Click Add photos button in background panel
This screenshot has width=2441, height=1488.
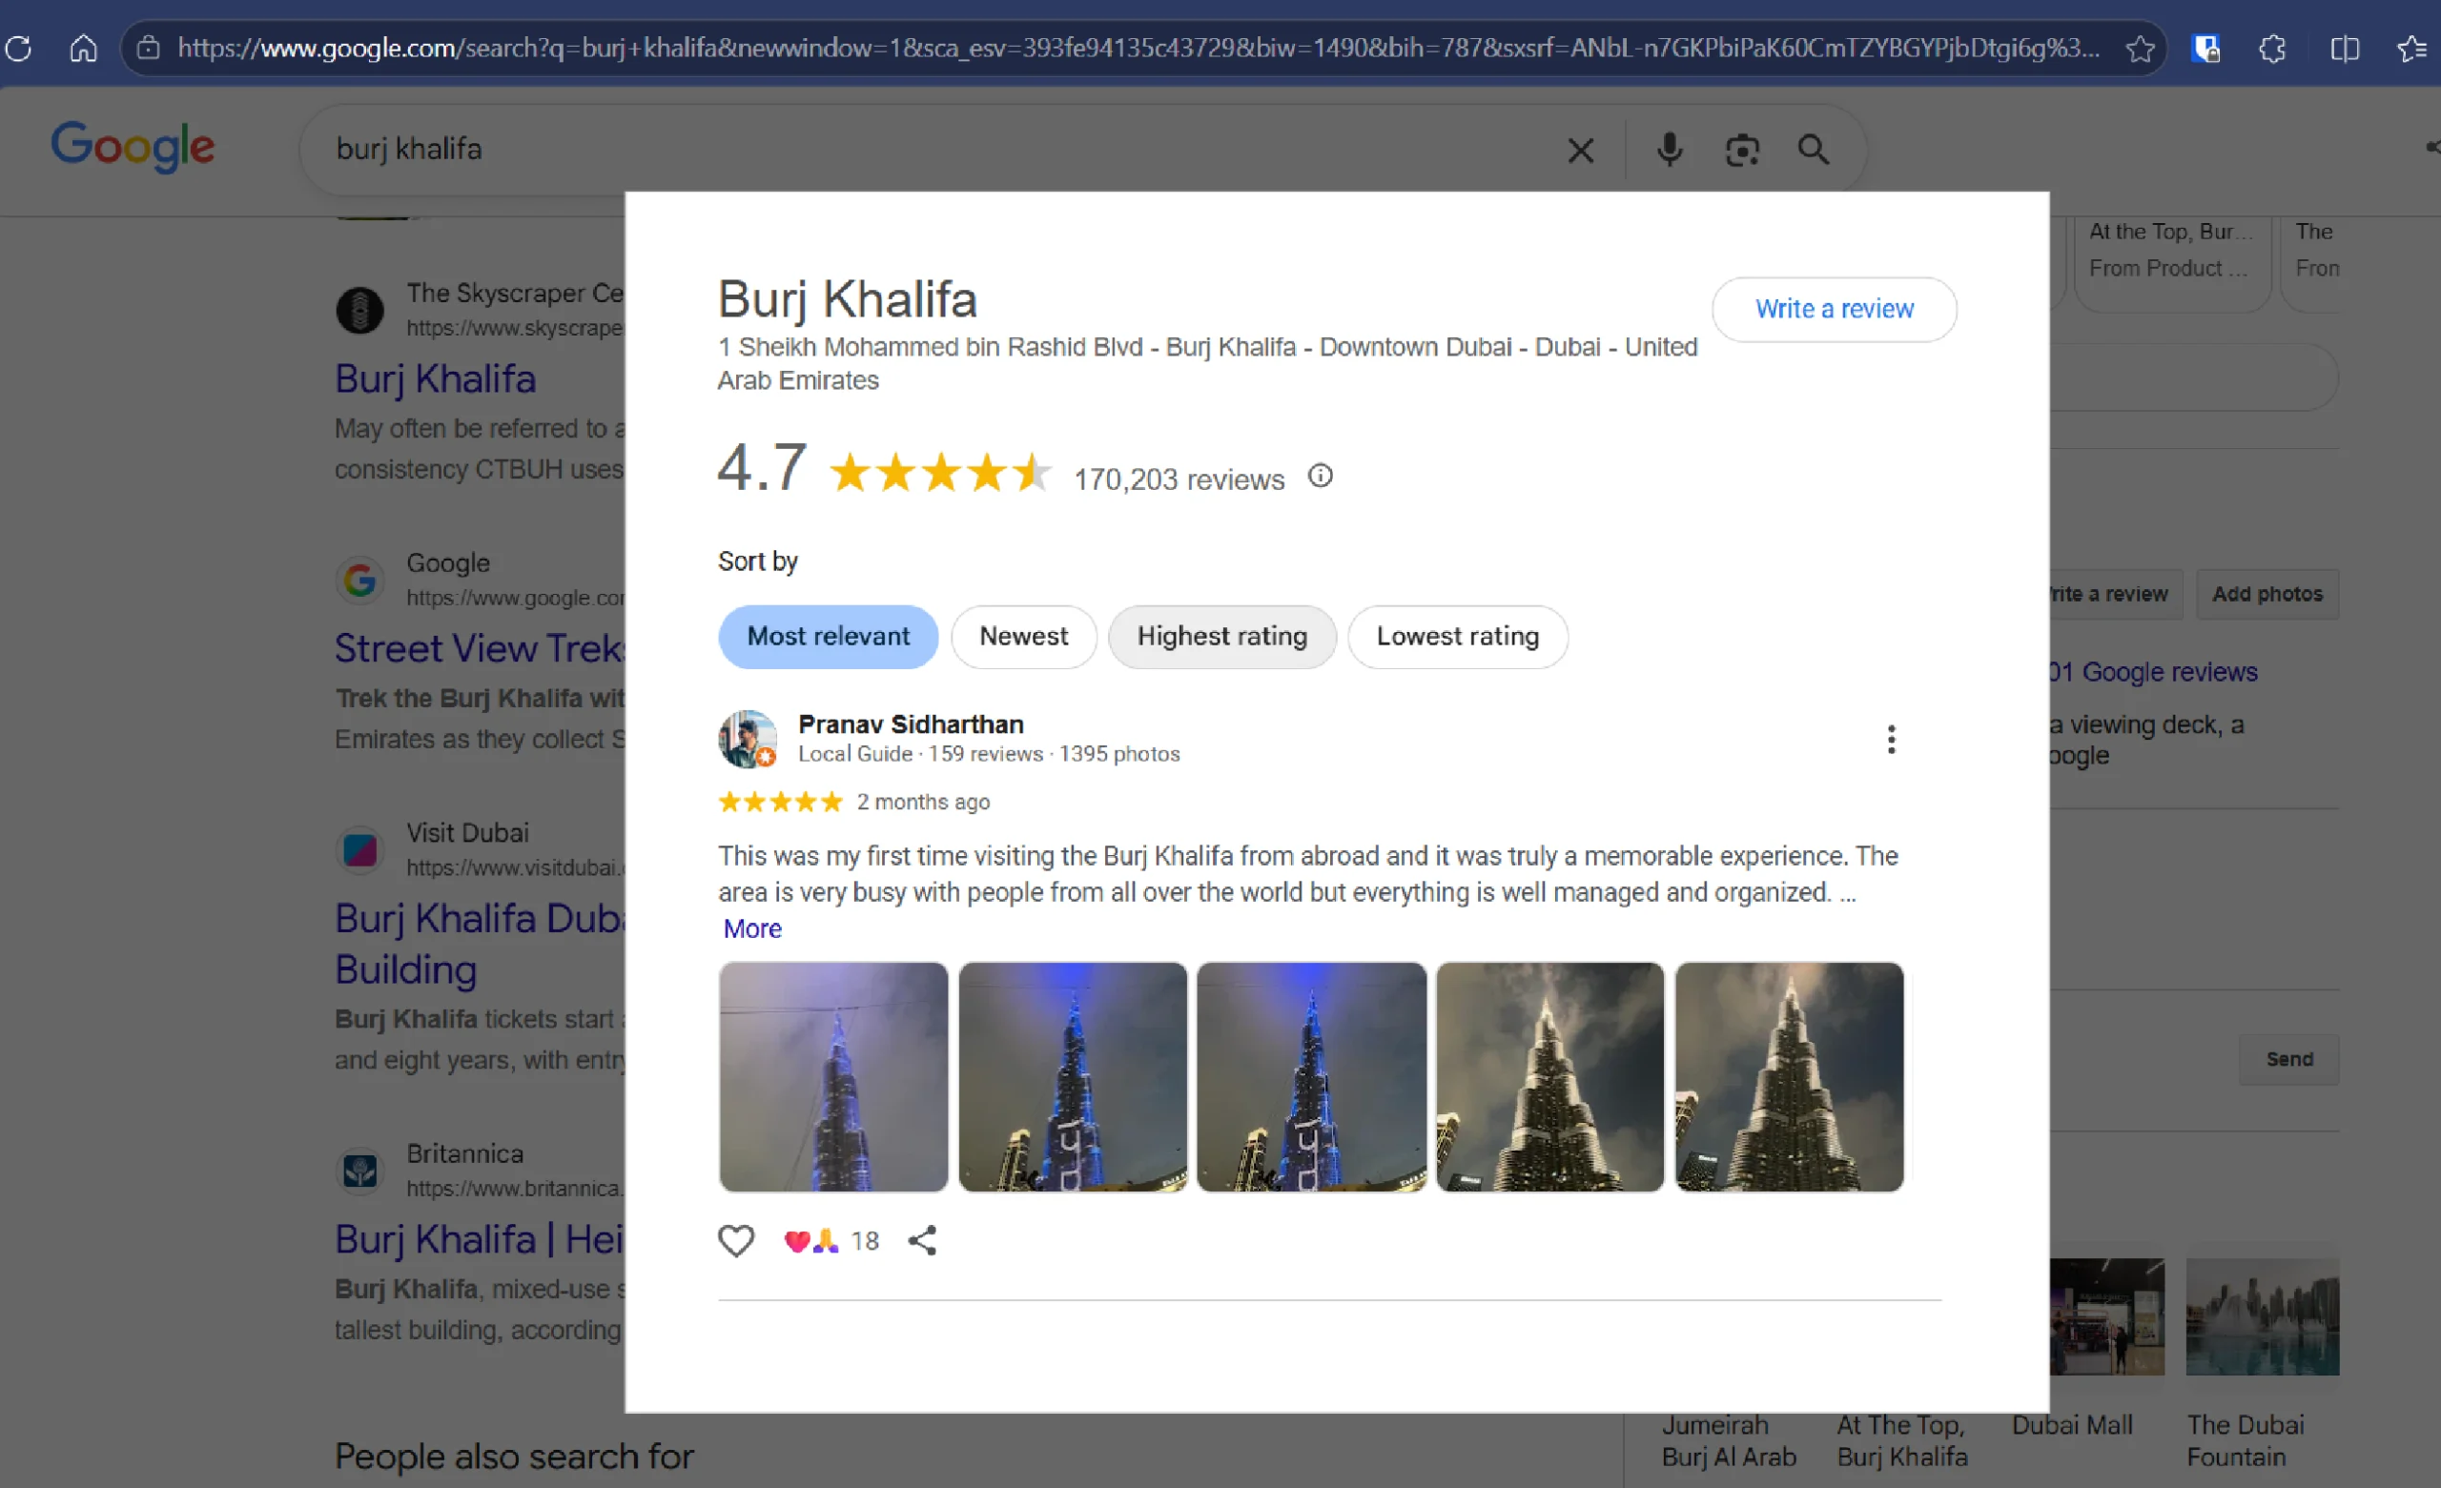tap(2267, 594)
